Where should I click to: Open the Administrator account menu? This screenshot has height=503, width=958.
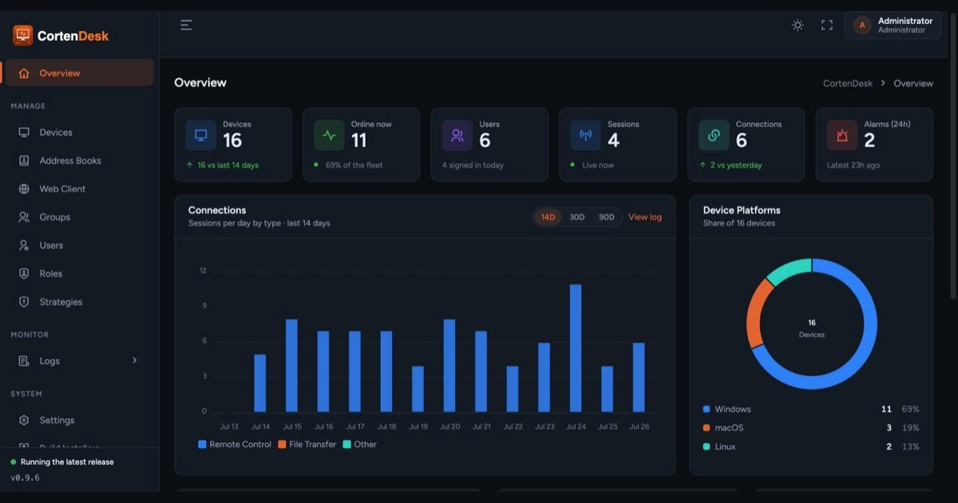pos(893,25)
